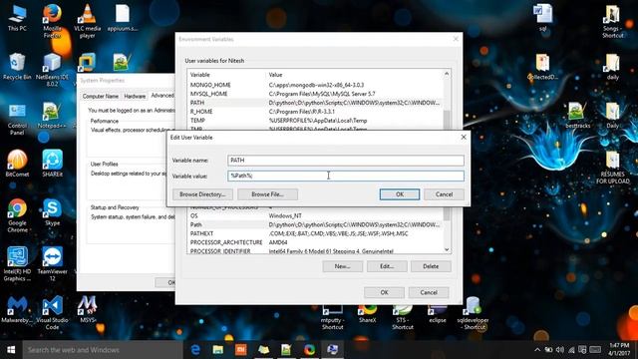The height and width of the screenshot is (359, 638).
Task: Select PATHEXT system variable row
Action: (x=315, y=233)
